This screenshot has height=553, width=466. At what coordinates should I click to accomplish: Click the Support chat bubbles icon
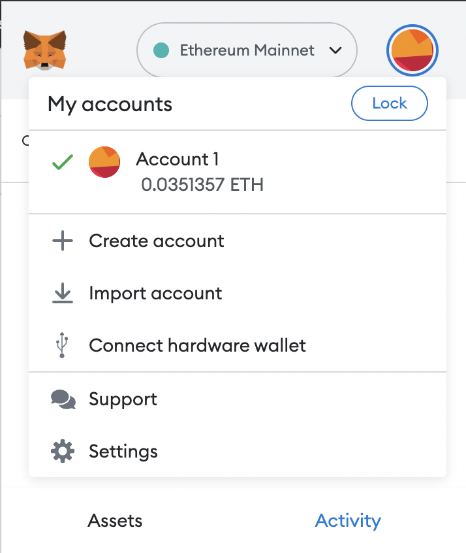click(x=63, y=399)
